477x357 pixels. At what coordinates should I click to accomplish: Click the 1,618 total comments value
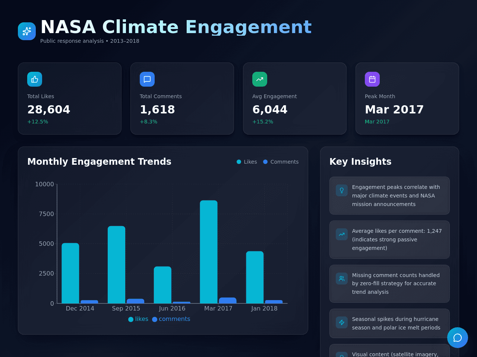(157, 110)
